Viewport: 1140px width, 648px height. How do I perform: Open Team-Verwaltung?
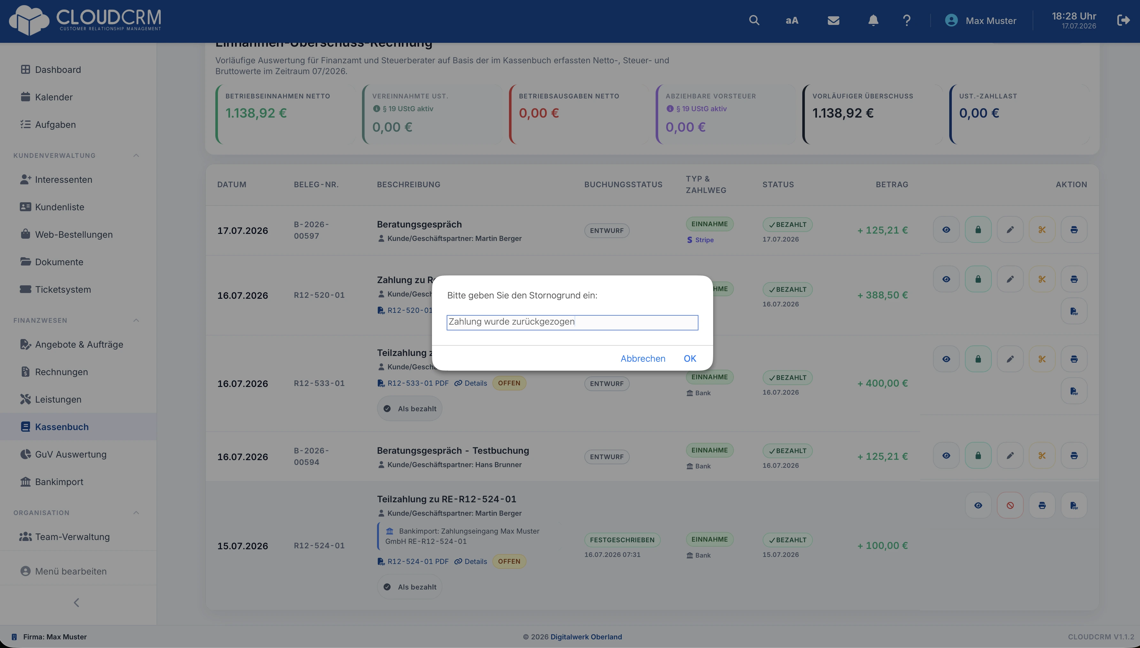pos(78,537)
